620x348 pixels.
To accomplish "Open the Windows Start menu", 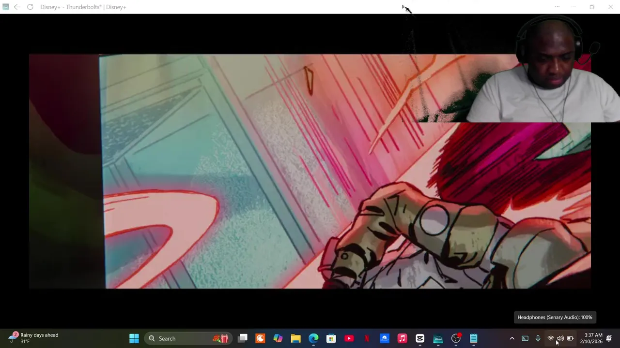I will coord(134,338).
